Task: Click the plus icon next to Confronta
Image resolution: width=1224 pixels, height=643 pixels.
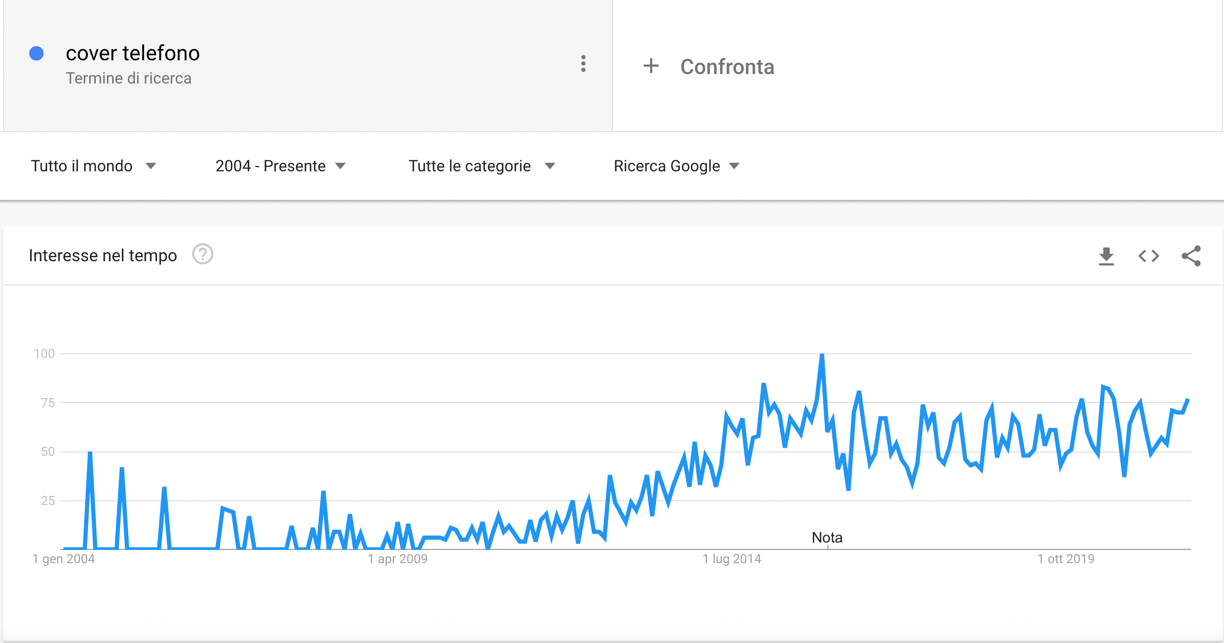Action: pos(651,66)
